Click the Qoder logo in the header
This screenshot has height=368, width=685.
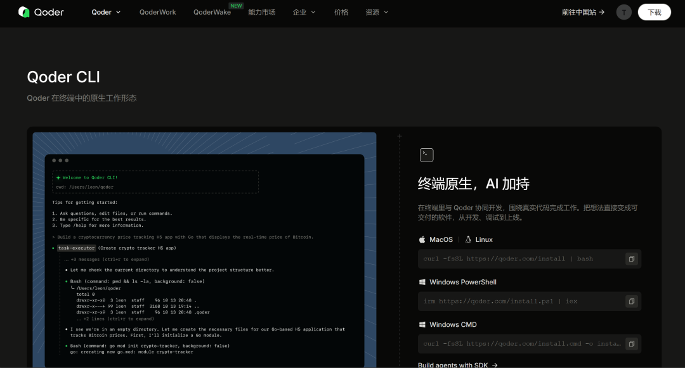coord(41,12)
